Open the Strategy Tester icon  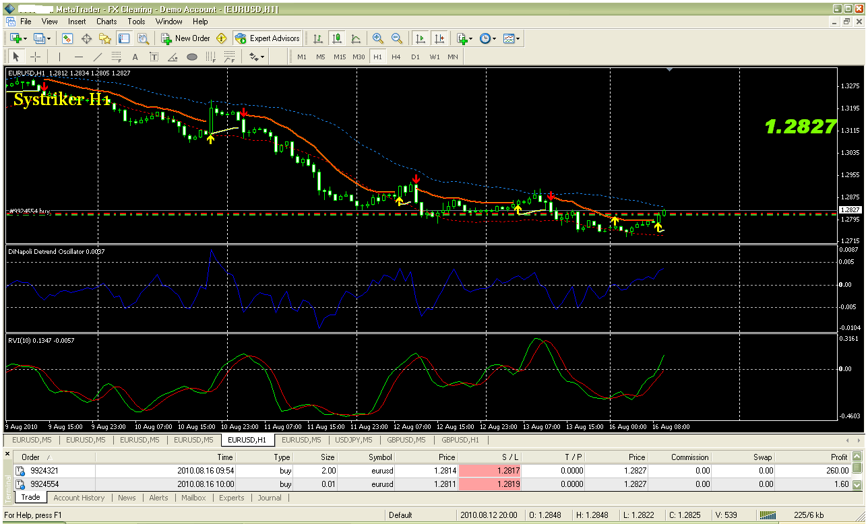click(x=143, y=38)
